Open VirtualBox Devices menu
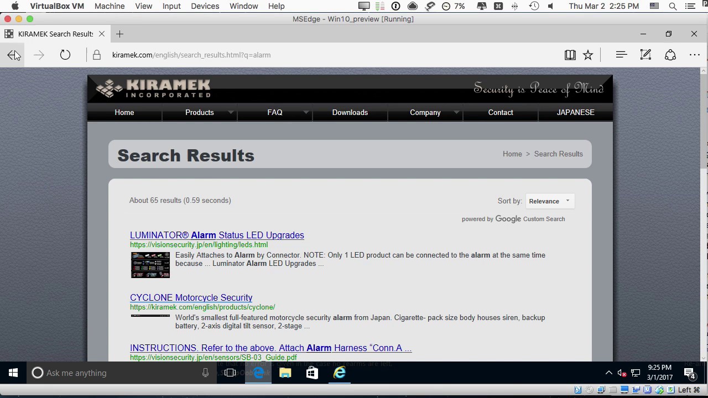 click(205, 6)
